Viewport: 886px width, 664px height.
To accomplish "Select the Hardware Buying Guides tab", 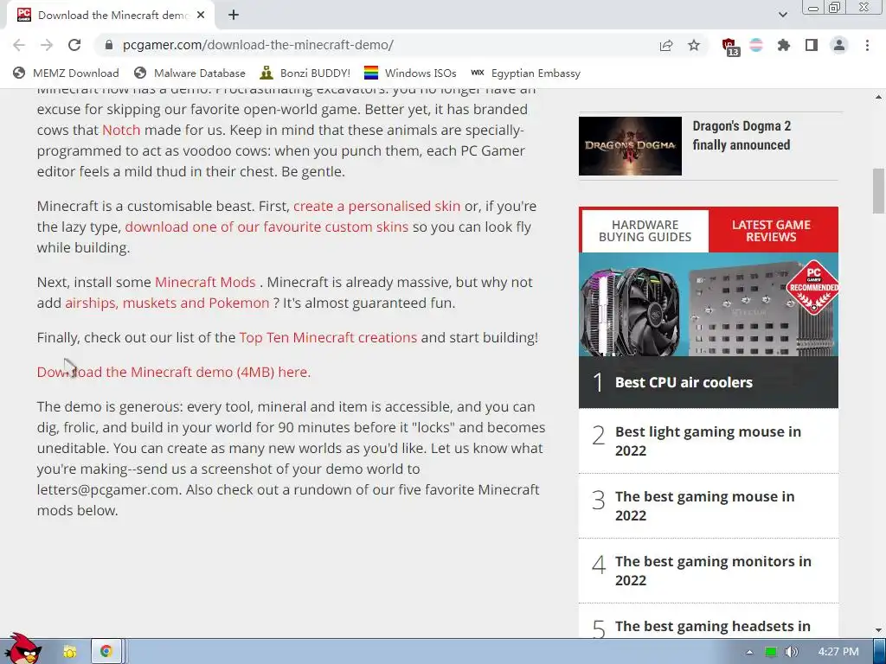I will pos(645,231).
